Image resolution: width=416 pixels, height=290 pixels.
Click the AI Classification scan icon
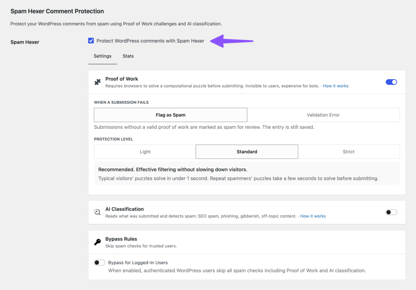(97, 212)
